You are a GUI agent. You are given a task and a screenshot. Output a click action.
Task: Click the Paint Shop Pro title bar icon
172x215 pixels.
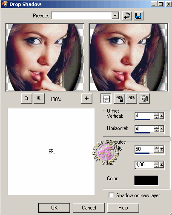pos(5,4)
